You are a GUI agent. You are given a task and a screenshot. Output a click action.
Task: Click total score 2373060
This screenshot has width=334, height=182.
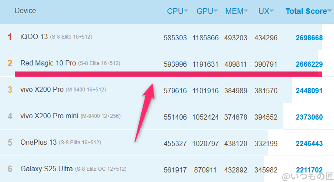tap(309, 117)
